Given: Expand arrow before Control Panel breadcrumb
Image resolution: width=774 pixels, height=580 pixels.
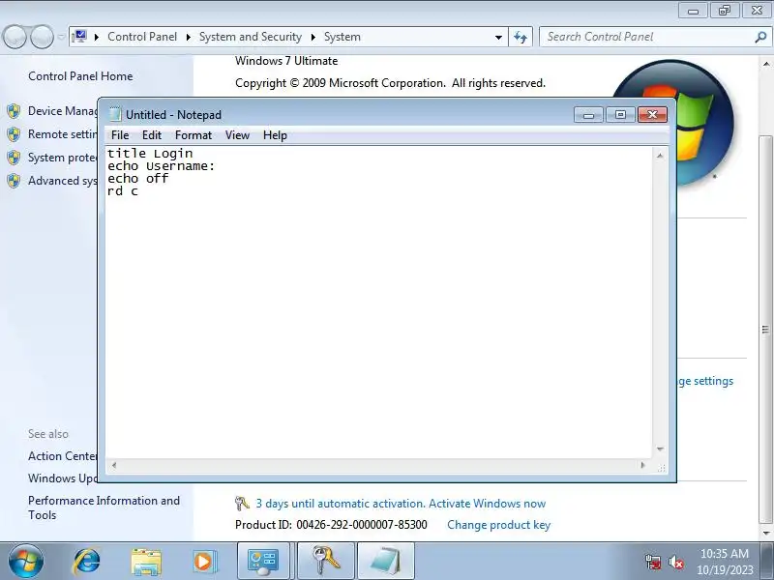Looking at the screenshot, I should click(x=97, y=37).
